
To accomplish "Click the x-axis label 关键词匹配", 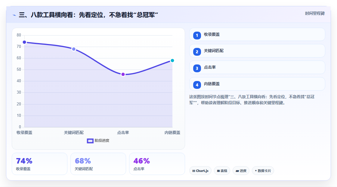I will (x=74, y=132).
